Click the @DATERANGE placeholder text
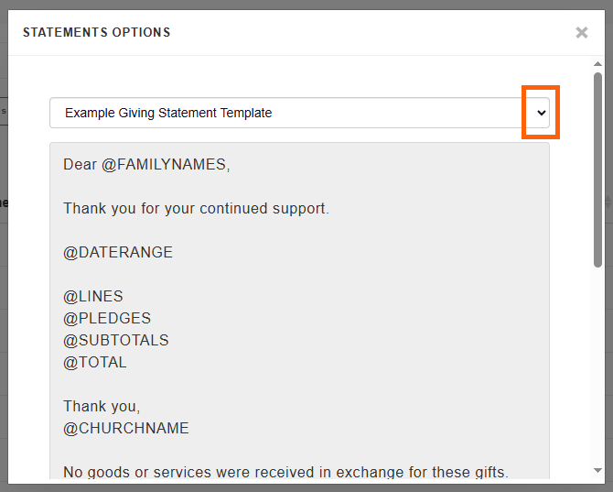Screen dimensions: 613x492 [117, 252]
